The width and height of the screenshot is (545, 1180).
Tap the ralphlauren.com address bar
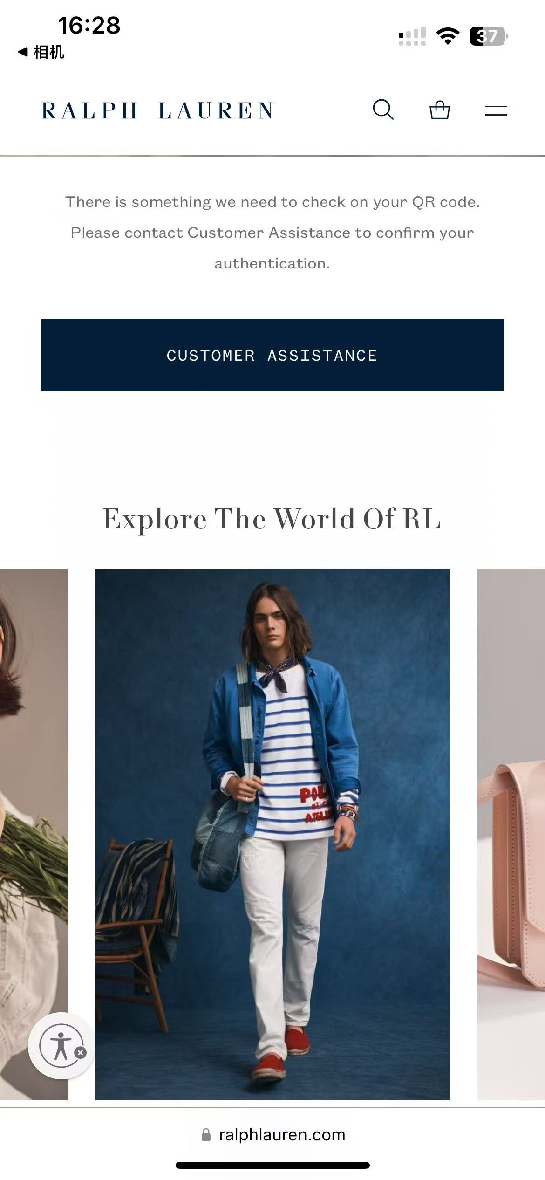(272, 1134)
